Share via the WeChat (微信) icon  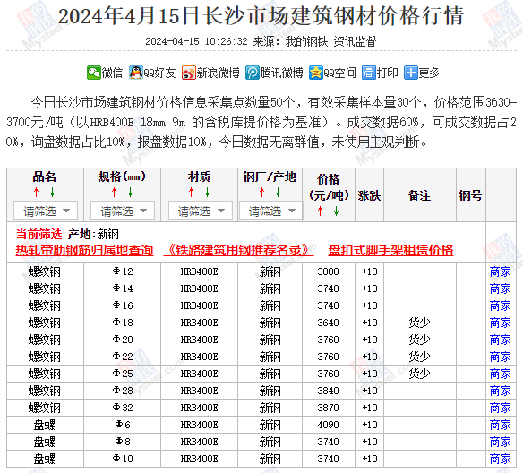(94, 73)
